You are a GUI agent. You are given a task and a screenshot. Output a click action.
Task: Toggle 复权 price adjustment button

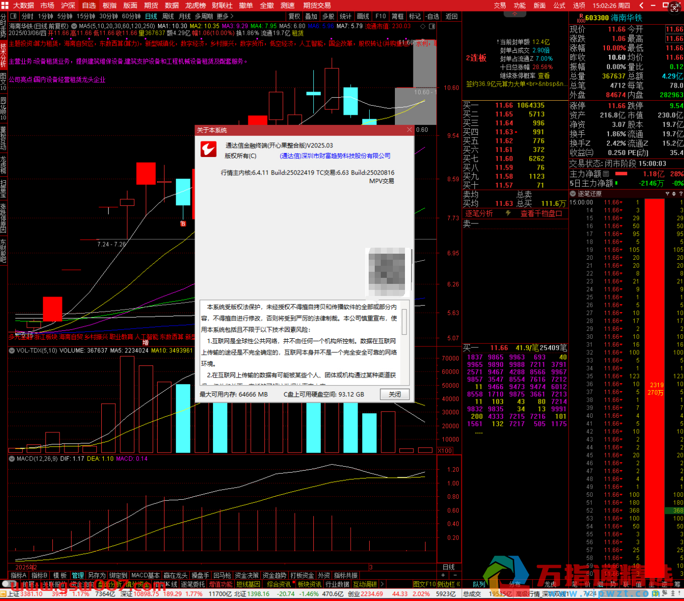coord(294,17)
